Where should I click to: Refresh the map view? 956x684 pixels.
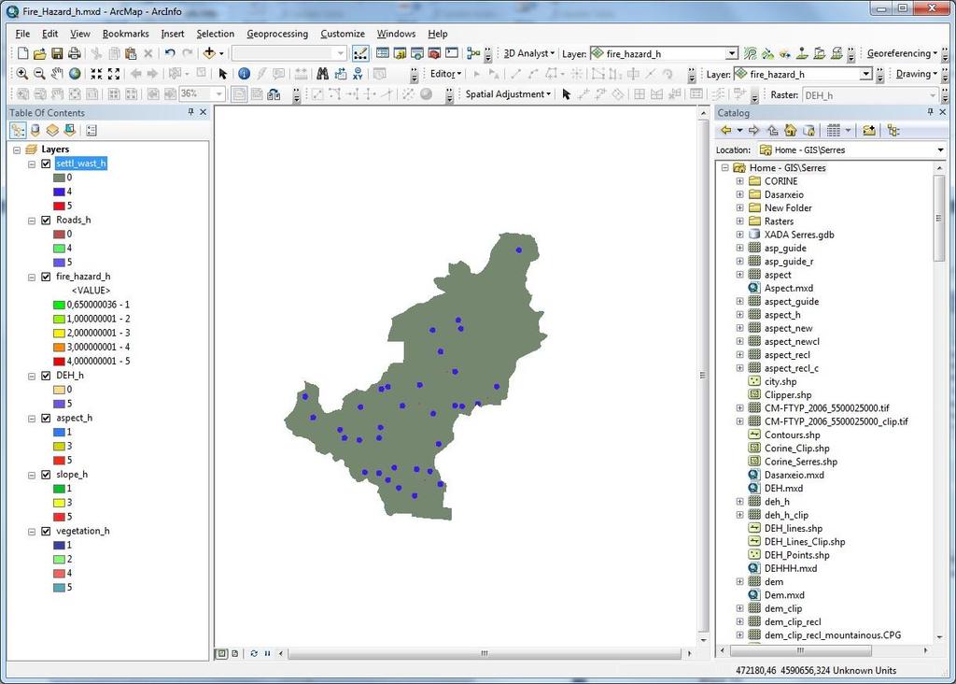(254, 653)
